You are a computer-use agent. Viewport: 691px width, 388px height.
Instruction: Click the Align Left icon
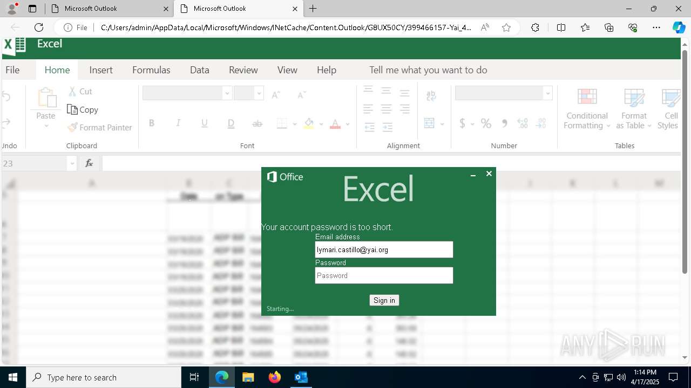(x=368, y=109)
